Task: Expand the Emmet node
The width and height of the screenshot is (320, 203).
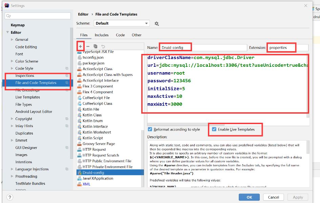Action: (12, 140)
